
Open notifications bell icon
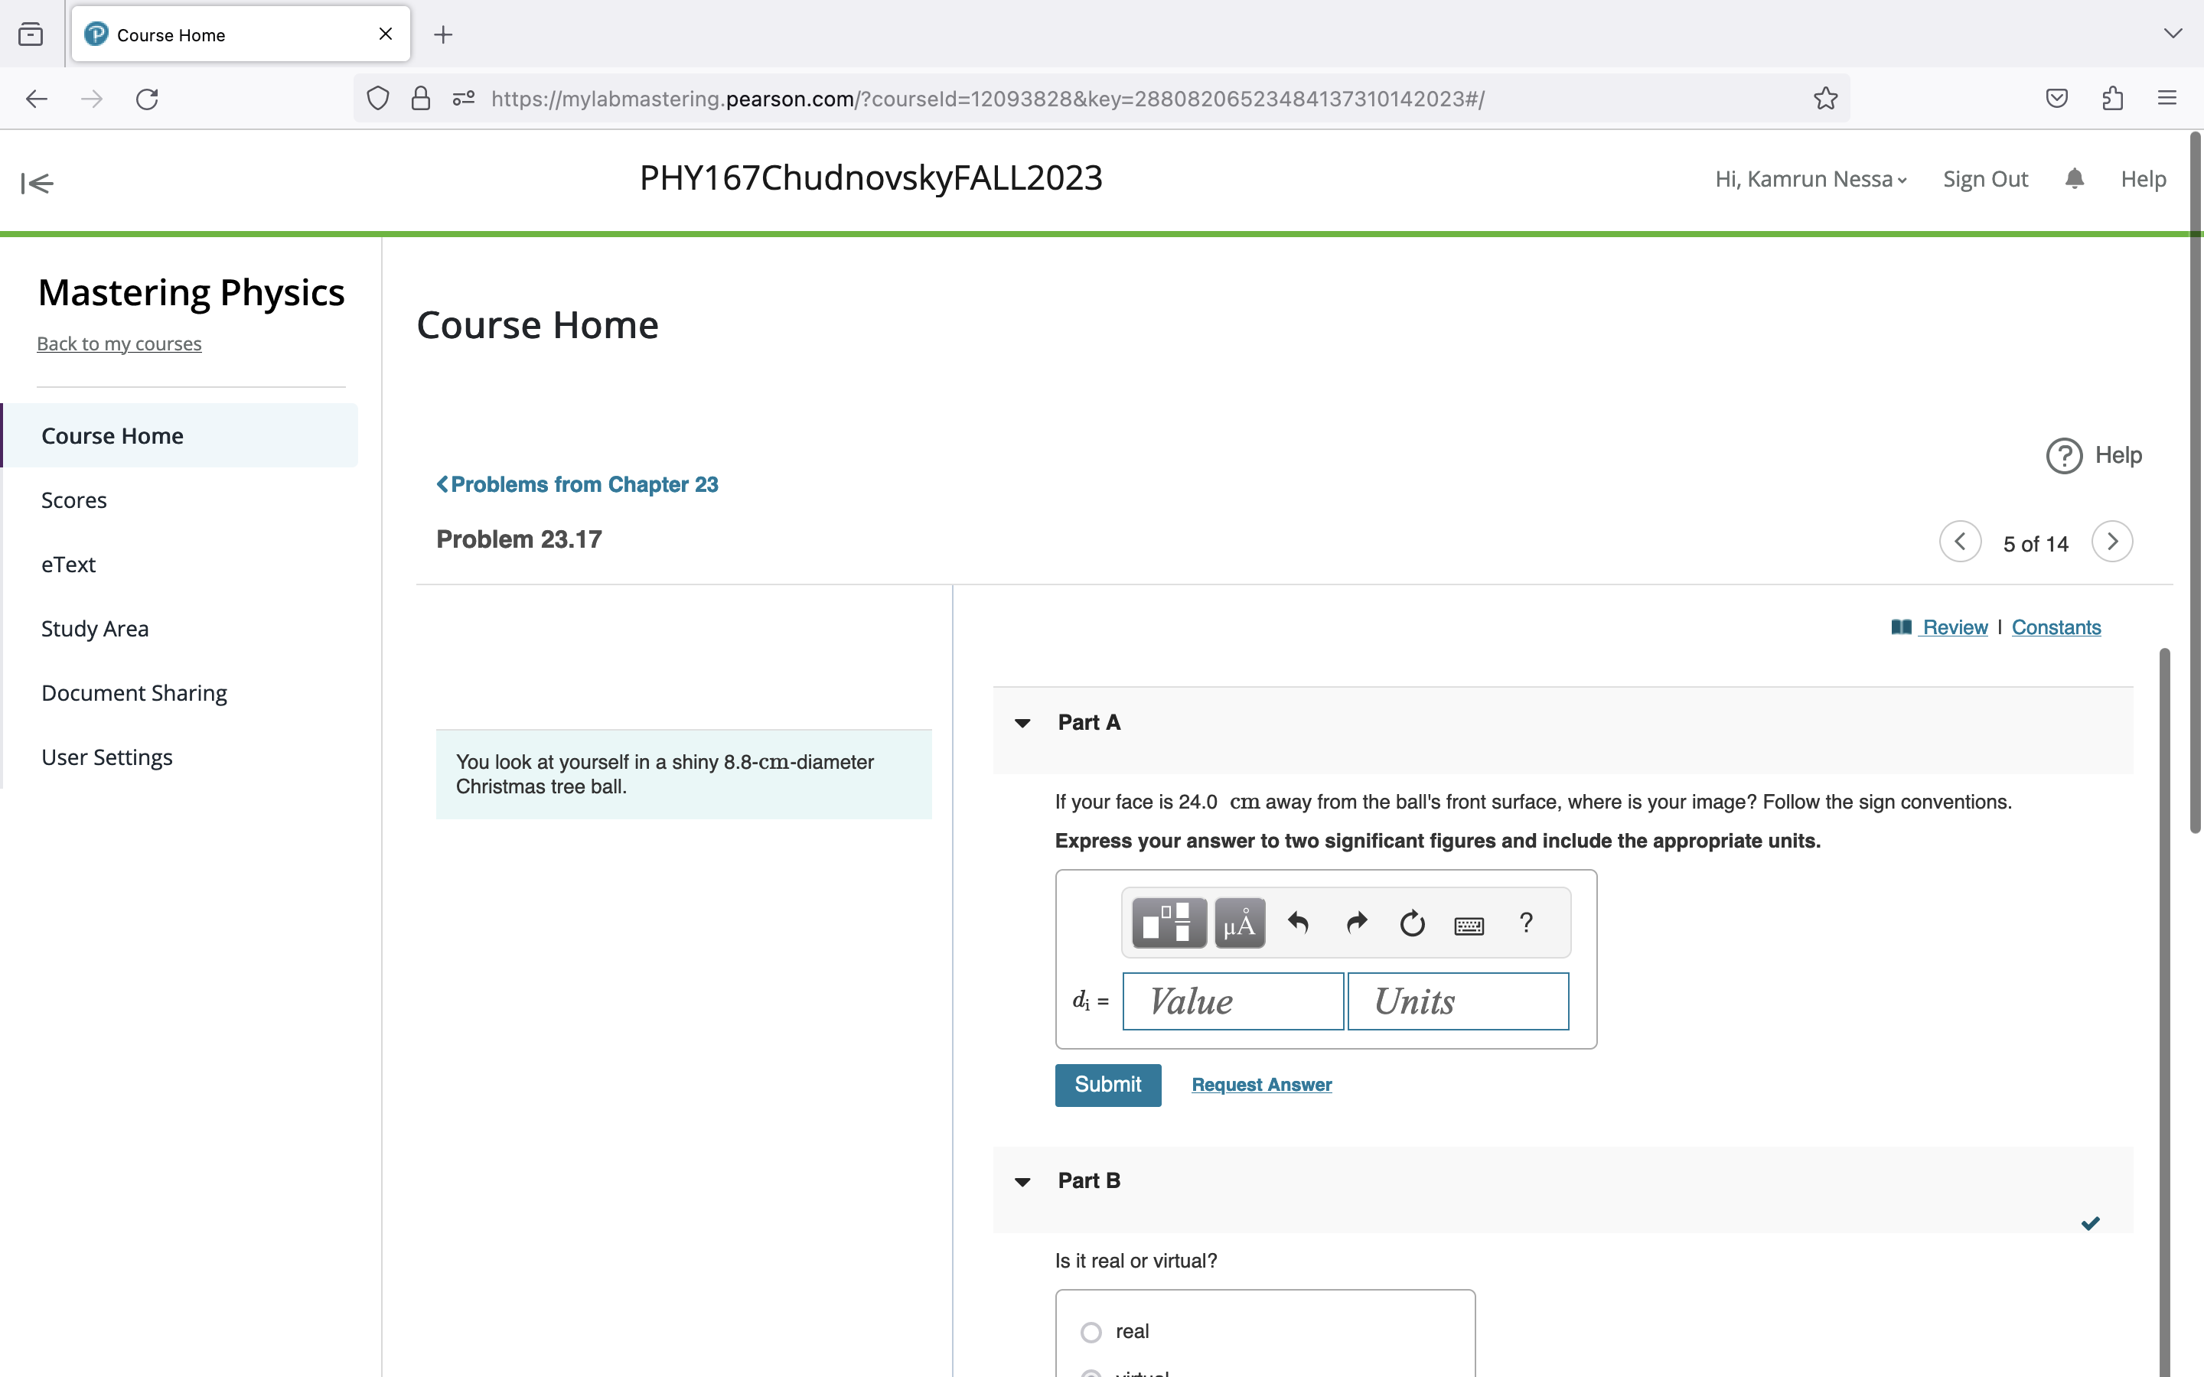pyautogui.click(x=2074, y=178)
